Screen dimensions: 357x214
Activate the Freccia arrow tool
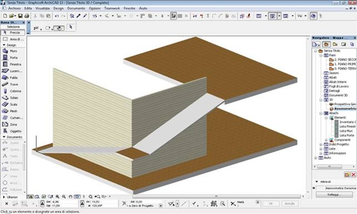click(x=13, y=32)
